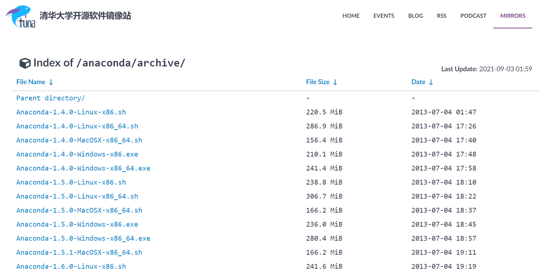Download Anaconda-1.4.0-Windows-x86_64.exe

tap(83, 168)
